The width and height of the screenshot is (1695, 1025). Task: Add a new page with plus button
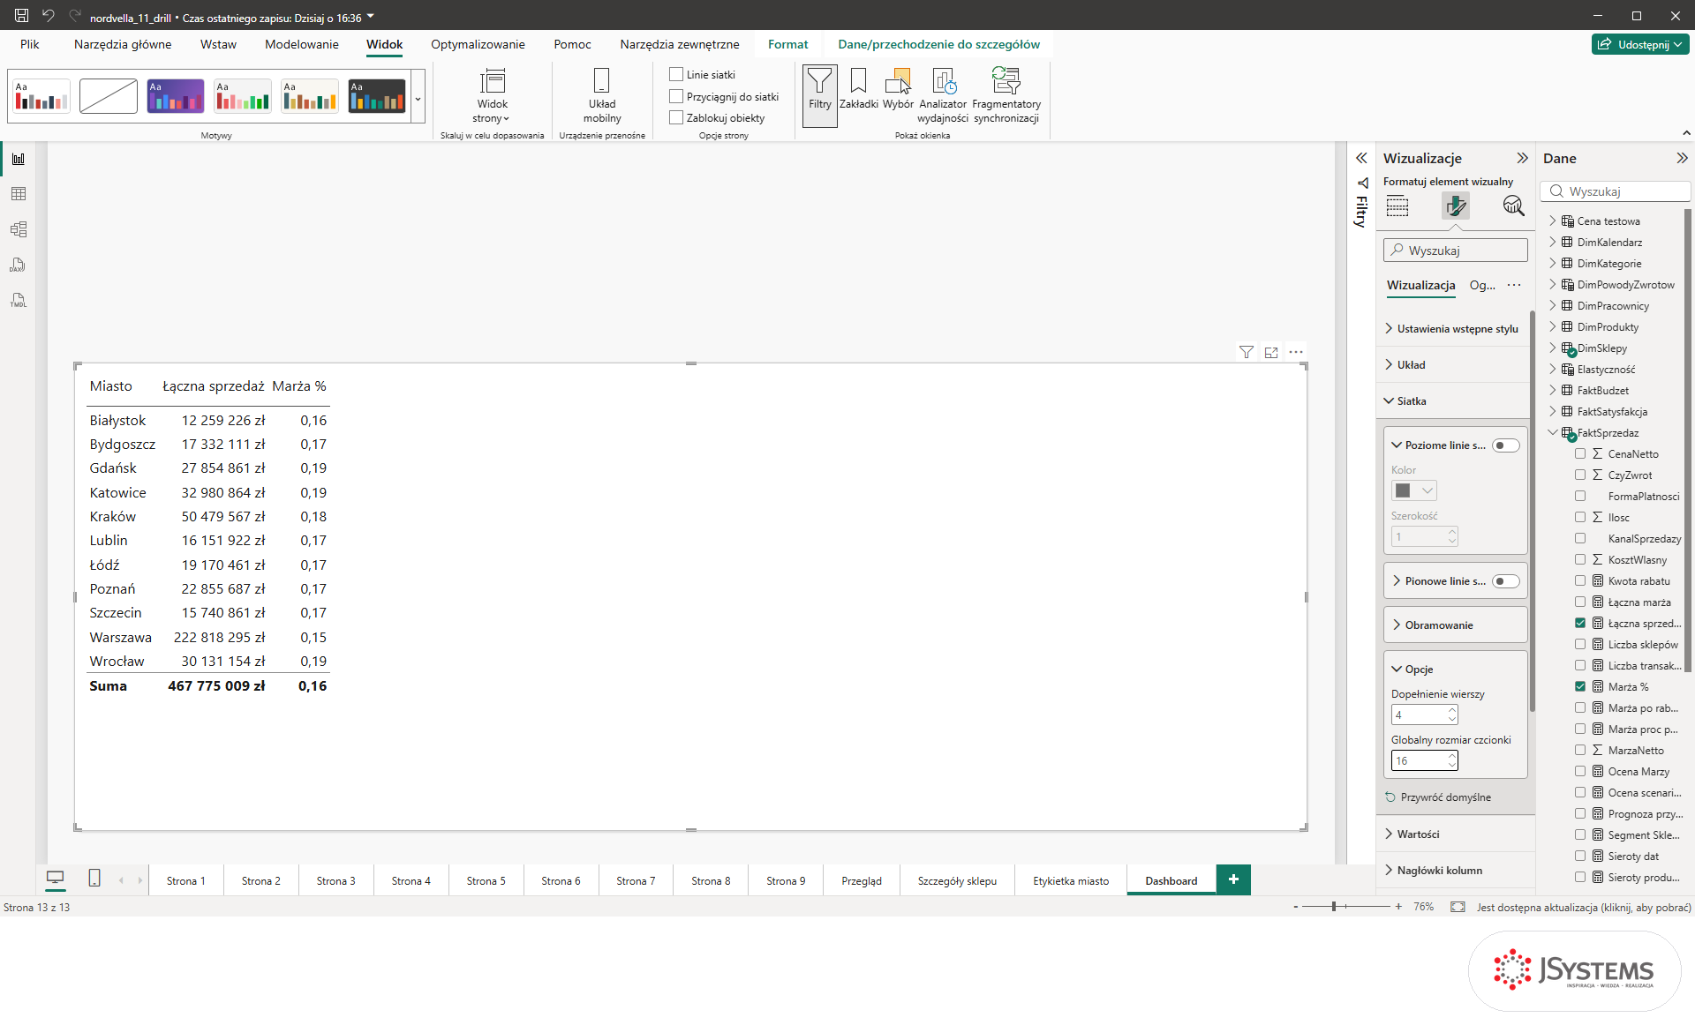point(1233,879)
